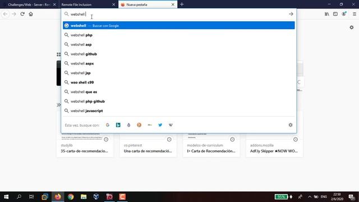Open the Firefox account icon

click(x=344, y=14)
